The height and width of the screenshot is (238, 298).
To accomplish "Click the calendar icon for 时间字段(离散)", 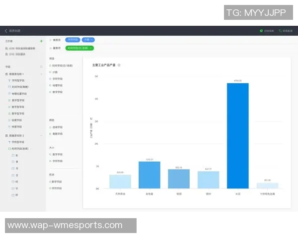I will pos(9,86).
